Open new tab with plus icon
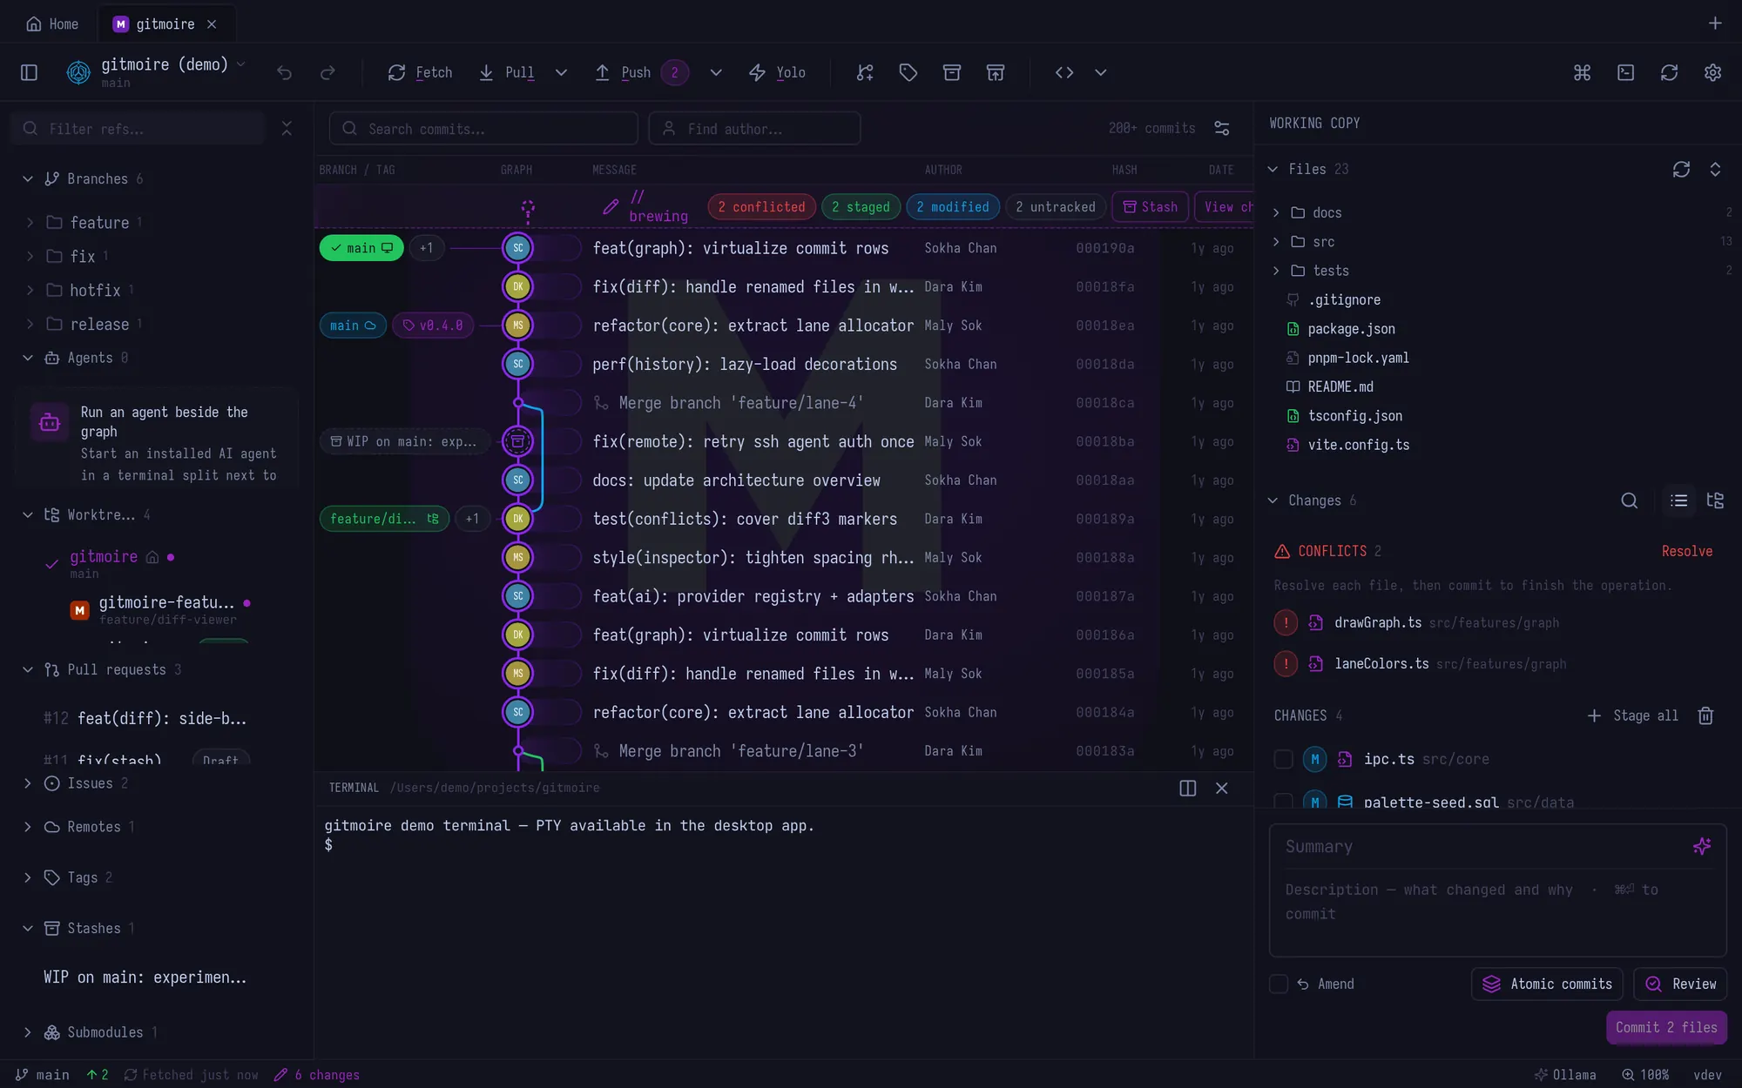The image size is (1742, 1088). (1714, 24)
